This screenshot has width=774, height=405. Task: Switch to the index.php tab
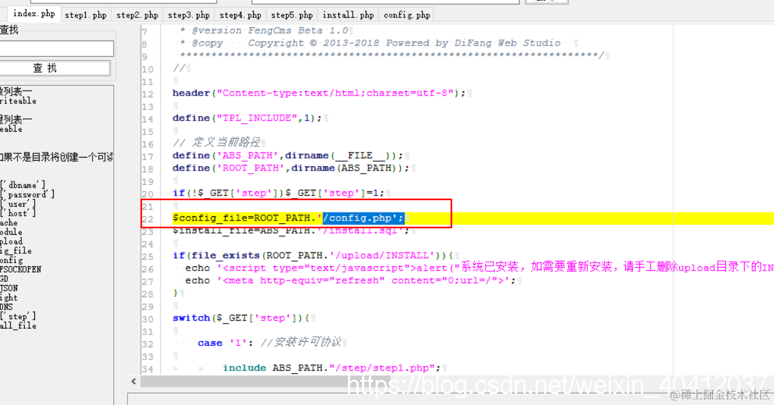coord(33,14)
